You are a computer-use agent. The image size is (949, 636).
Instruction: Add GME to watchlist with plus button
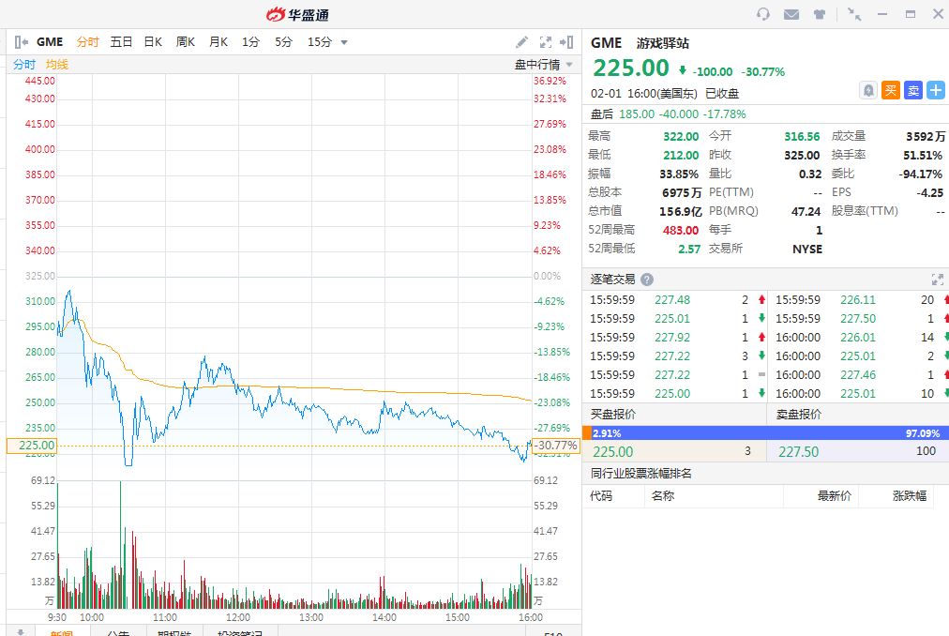click(x=936, y=90)
